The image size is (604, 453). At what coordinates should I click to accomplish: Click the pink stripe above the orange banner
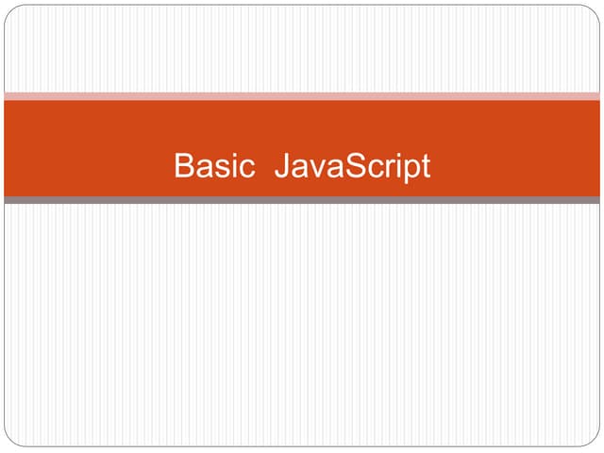(x=302, y=95)
